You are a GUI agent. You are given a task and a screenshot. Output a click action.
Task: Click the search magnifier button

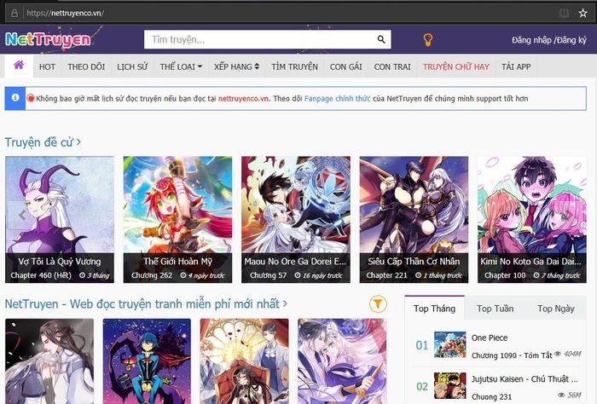point(380,40)
